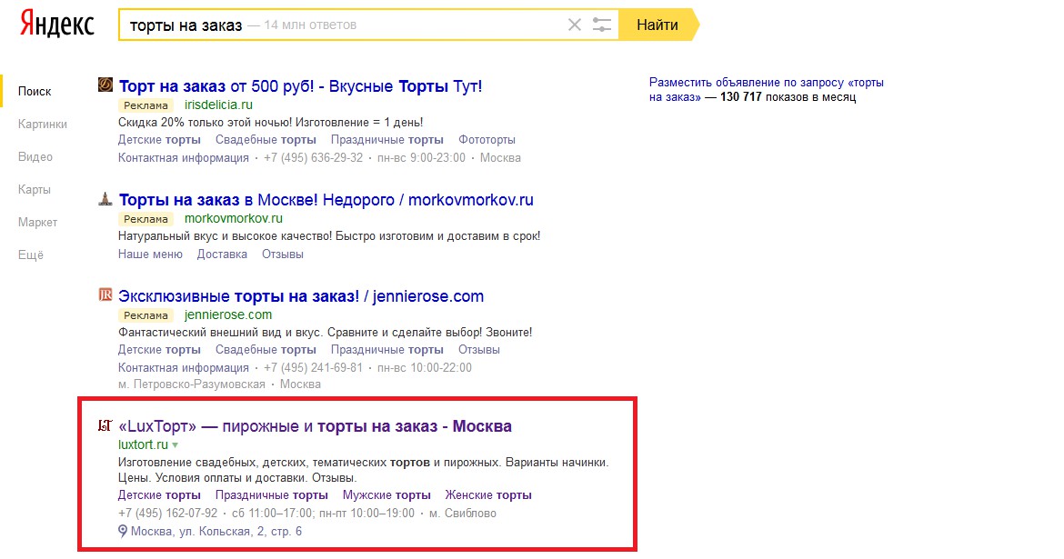Open Контактная информация under jennierose

point(183,368)
